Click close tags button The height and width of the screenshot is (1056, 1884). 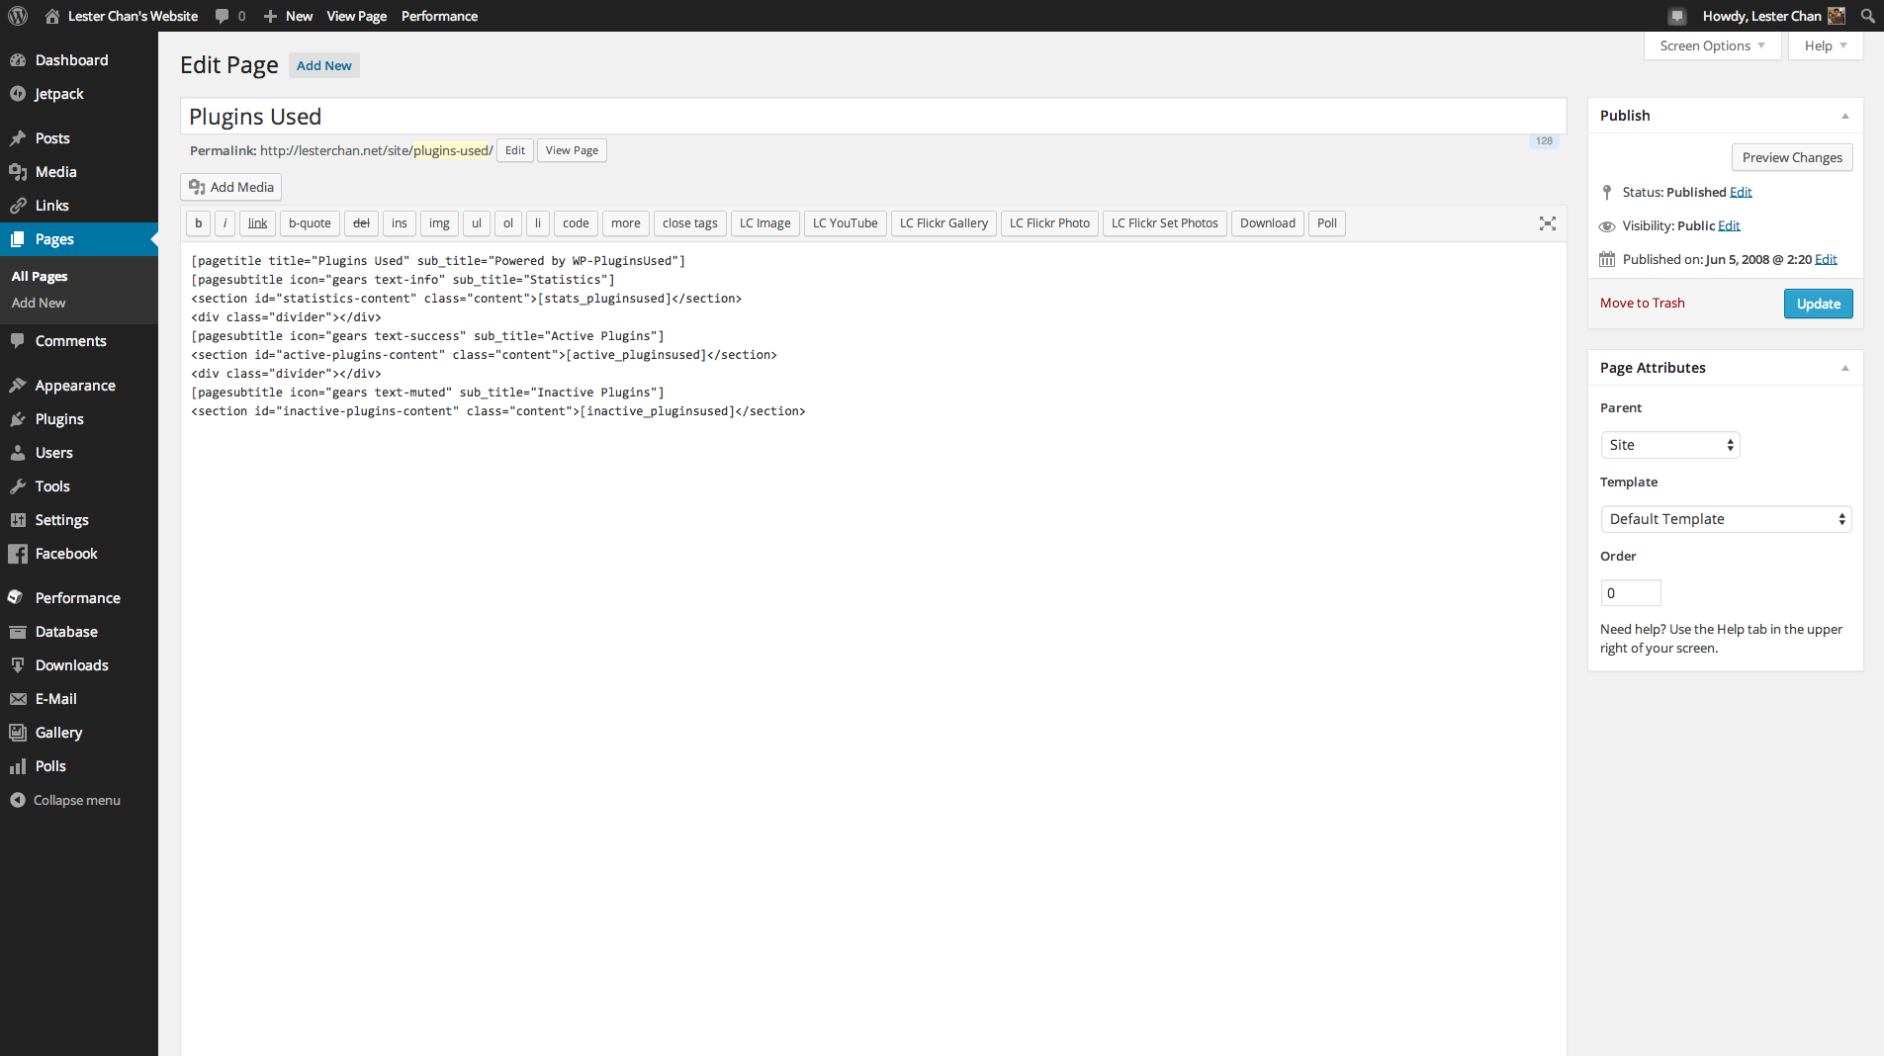690,223
